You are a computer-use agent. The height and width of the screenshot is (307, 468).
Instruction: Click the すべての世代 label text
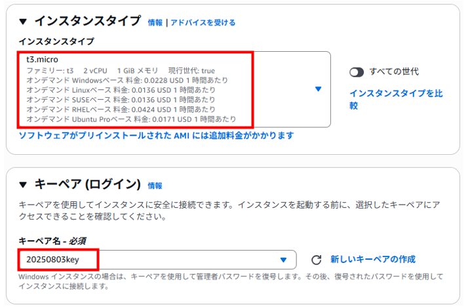point(394,72)
